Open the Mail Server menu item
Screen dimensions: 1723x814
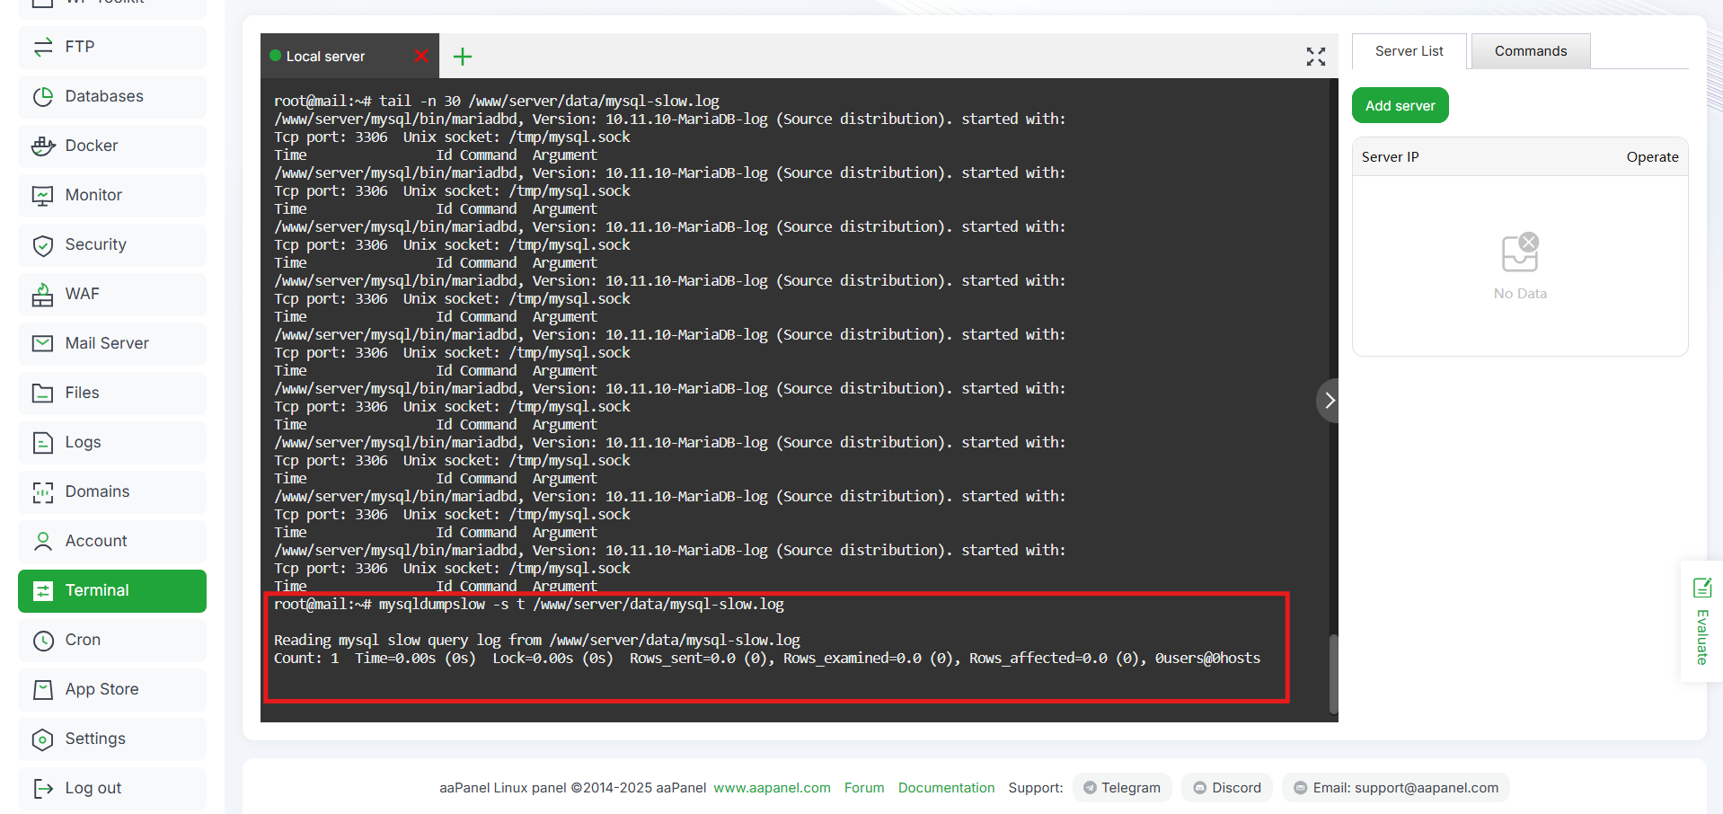click(112, 343)
